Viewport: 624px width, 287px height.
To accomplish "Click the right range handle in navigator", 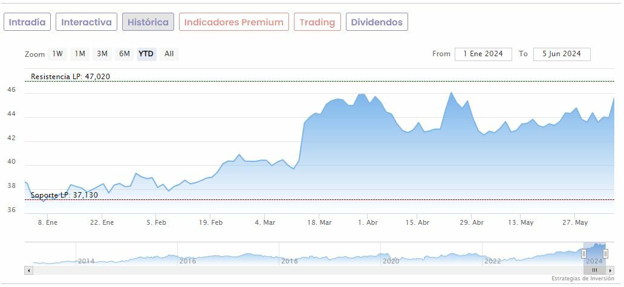I will [x=605, y=254].
